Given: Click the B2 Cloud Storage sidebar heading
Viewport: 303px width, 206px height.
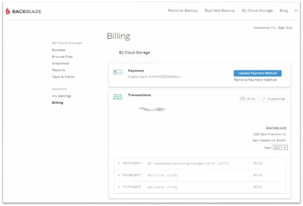Looking at the screenshot, I should tap(67, 43).
